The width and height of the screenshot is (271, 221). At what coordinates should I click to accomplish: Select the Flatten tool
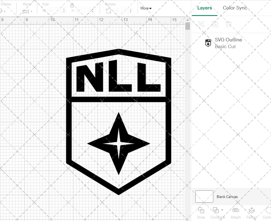pyautogui.click(x=251, y=213)
